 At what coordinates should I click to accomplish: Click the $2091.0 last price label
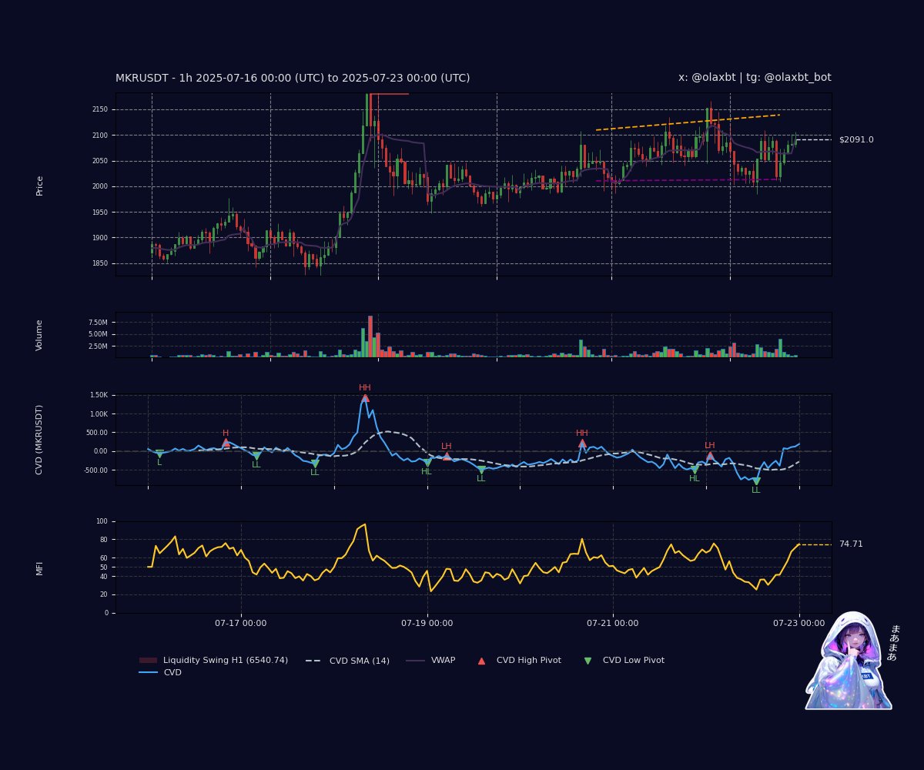click(856, 140)
